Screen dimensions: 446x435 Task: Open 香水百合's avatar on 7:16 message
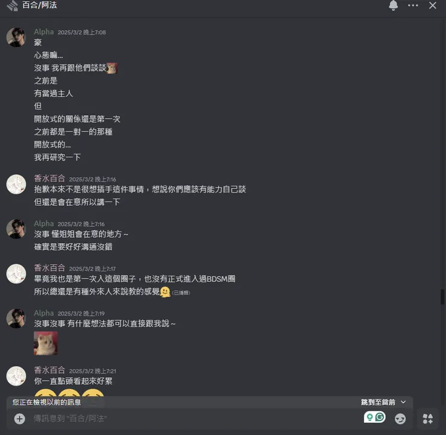coord(16,184)
